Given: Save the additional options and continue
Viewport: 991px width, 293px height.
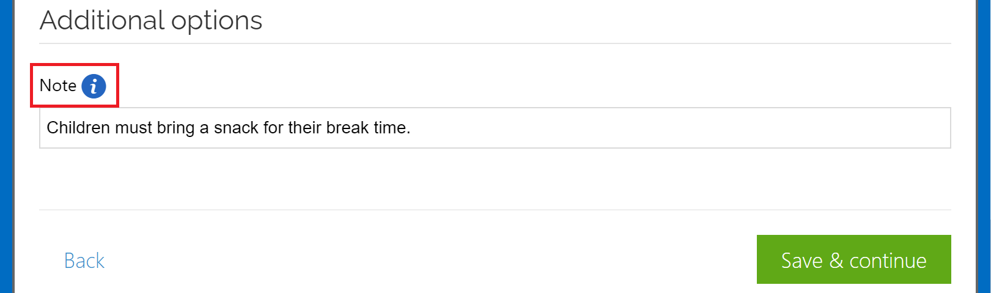Looking at the screenshot, I should pos(853,259).
